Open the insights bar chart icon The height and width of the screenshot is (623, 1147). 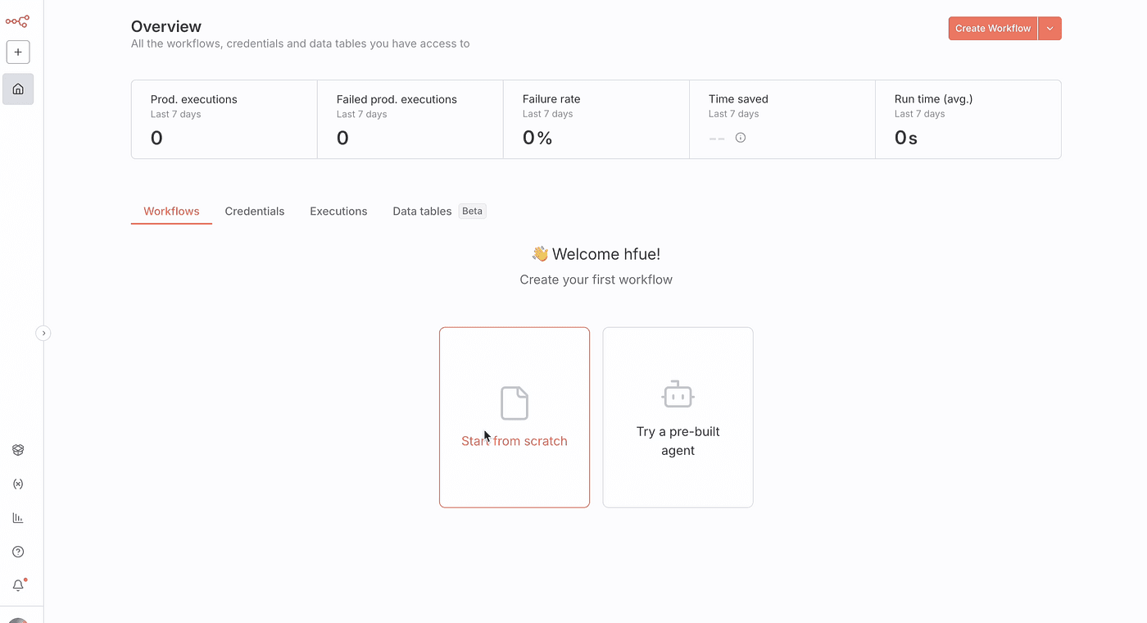(x=18, y=518)
